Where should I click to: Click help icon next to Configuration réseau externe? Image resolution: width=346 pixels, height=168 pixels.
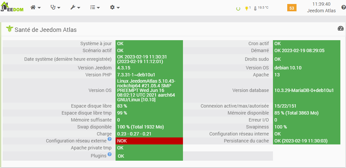click(110, 139)
